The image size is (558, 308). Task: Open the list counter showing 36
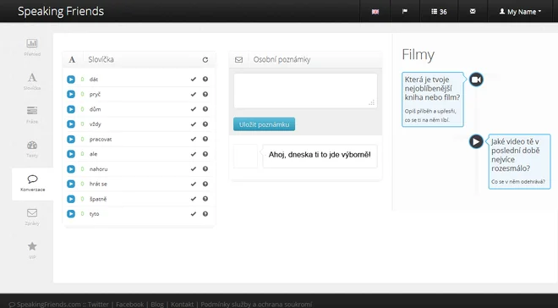(x=439, y=11)
